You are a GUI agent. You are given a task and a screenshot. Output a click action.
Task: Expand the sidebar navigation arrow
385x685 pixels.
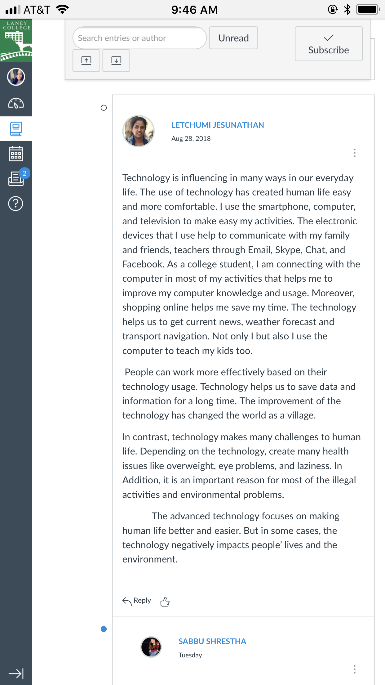click(x=16, y=674)
